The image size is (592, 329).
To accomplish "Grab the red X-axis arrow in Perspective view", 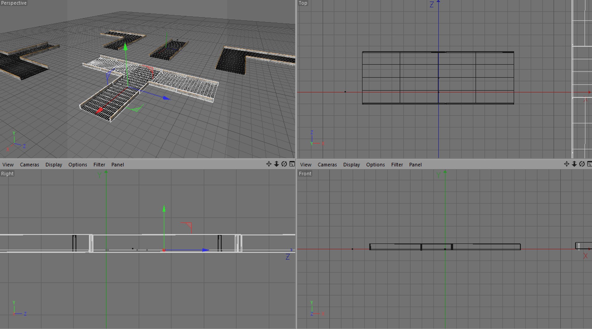I will [x=99, y=110].
